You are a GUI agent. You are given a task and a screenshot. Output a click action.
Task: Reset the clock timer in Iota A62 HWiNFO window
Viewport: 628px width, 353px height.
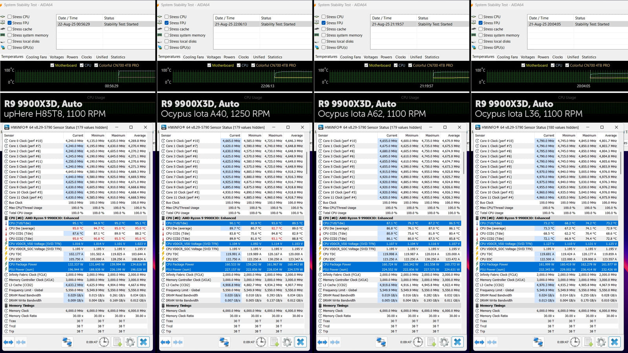tap(418, 342)
